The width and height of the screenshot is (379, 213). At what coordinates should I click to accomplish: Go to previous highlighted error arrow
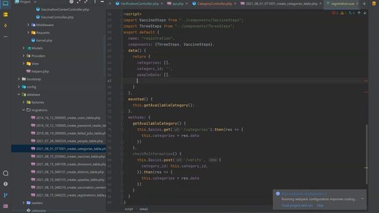[x=359, y=13]
